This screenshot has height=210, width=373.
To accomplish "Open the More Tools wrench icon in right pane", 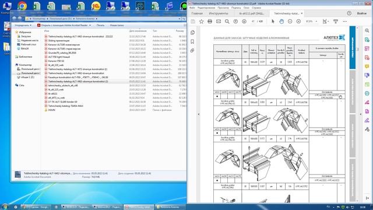I will point(367,129).
